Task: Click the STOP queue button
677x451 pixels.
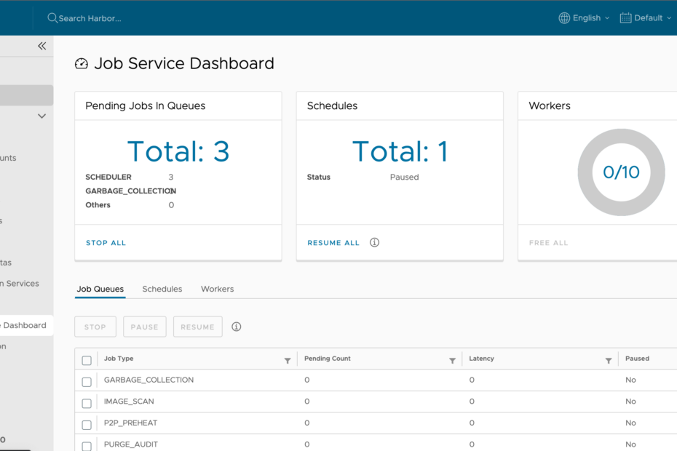Action: pos(95,327)
